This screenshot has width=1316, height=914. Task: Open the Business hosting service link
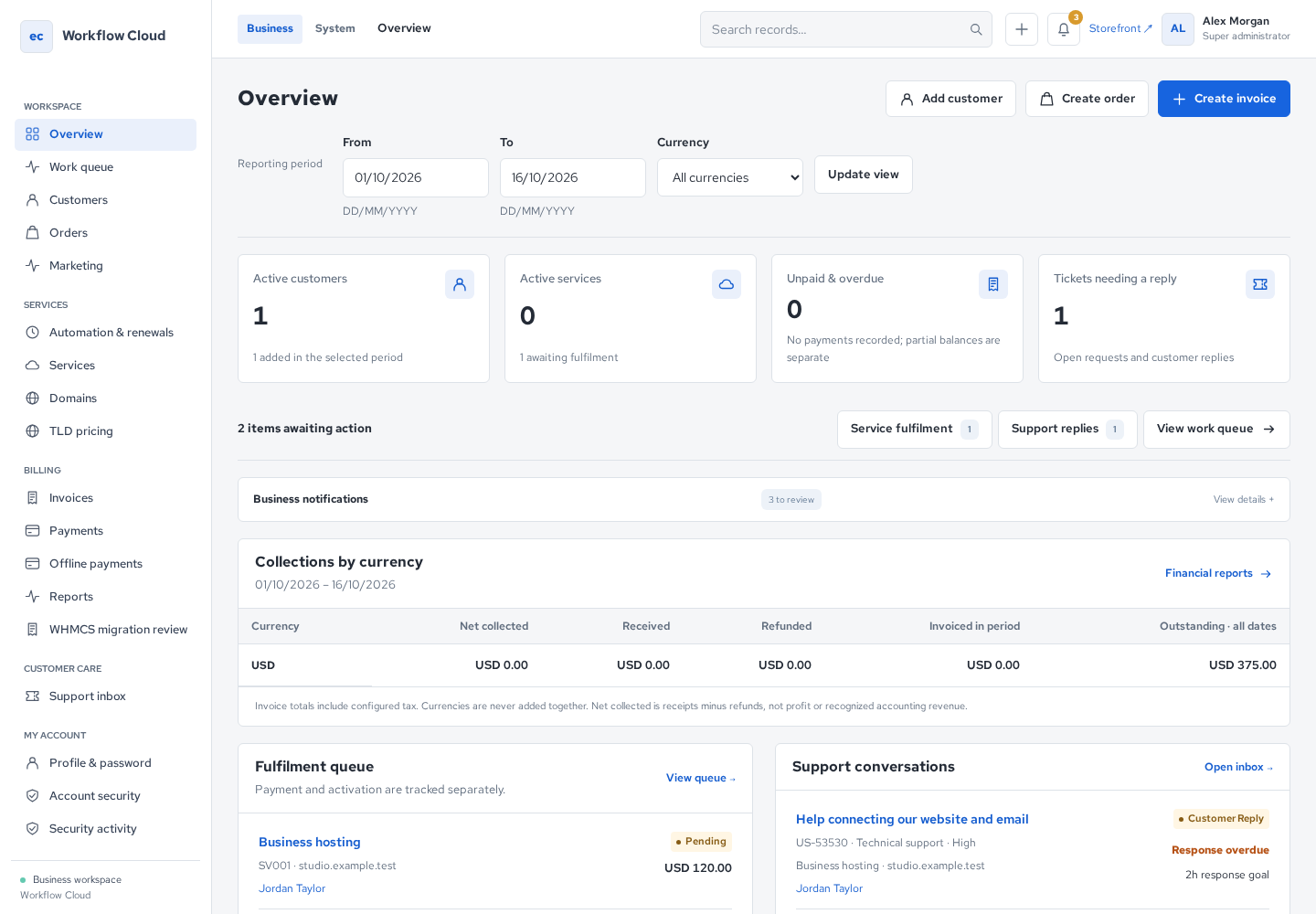[x=310, y=843]
